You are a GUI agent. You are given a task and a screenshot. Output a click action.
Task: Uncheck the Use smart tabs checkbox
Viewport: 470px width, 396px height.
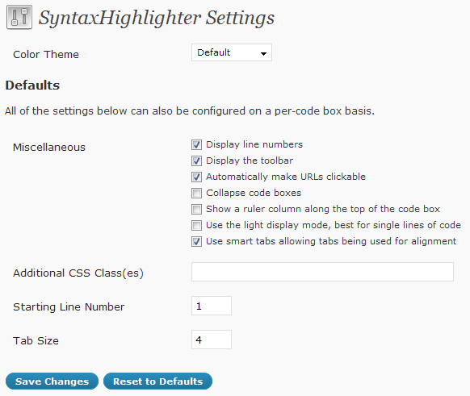196,241
